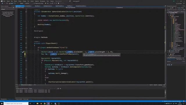Click the Visual Studio logo icon

point(1,1)
